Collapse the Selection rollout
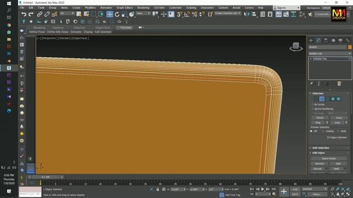This screenshot has height=198, width=353. [x=318, y=94]
